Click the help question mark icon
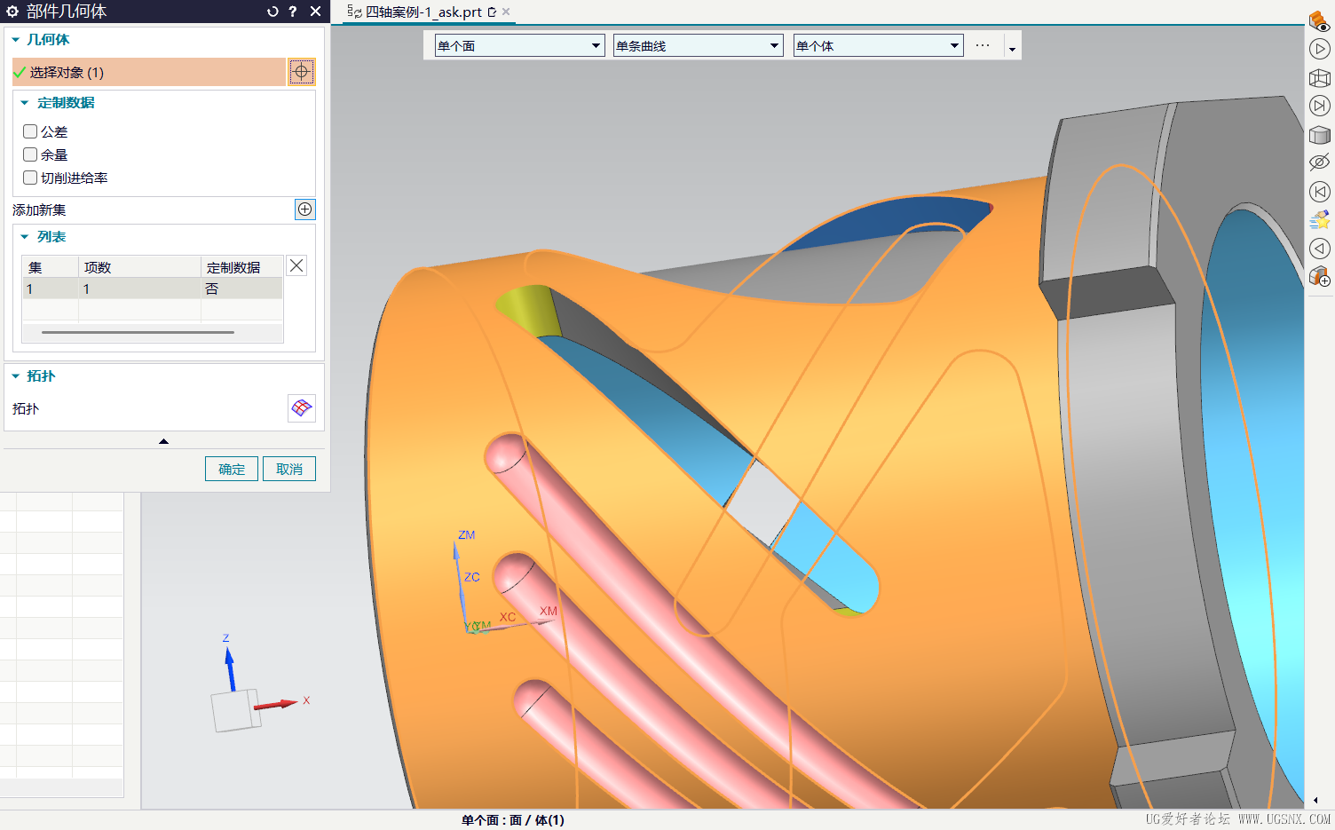1335x830 pixels. pyautogui.click(x=292, y=12)
